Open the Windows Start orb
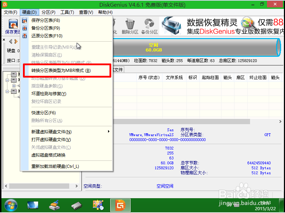 tap(11, 205)
